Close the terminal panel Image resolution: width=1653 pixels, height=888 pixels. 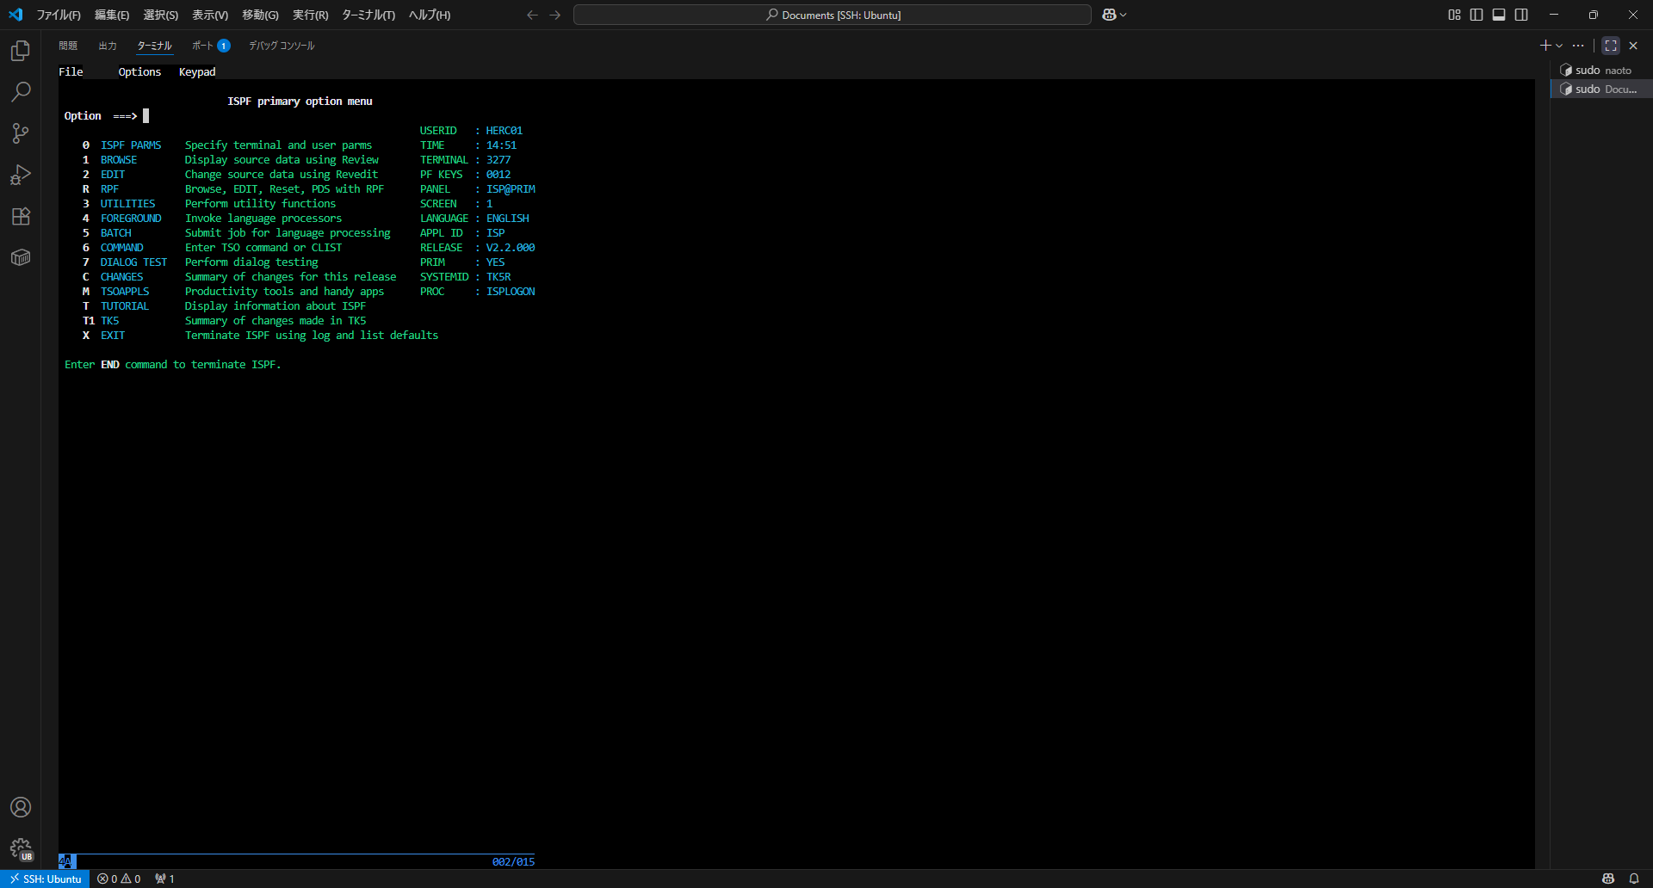point(1633,46)
